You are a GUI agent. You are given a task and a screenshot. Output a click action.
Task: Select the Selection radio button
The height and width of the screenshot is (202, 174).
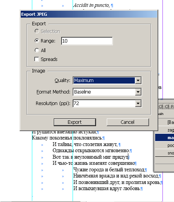point(37,31)
